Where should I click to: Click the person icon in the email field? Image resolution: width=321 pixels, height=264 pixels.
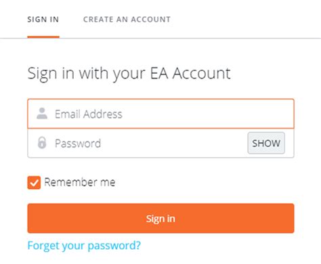pyautogui.click(x=42, y=113)
